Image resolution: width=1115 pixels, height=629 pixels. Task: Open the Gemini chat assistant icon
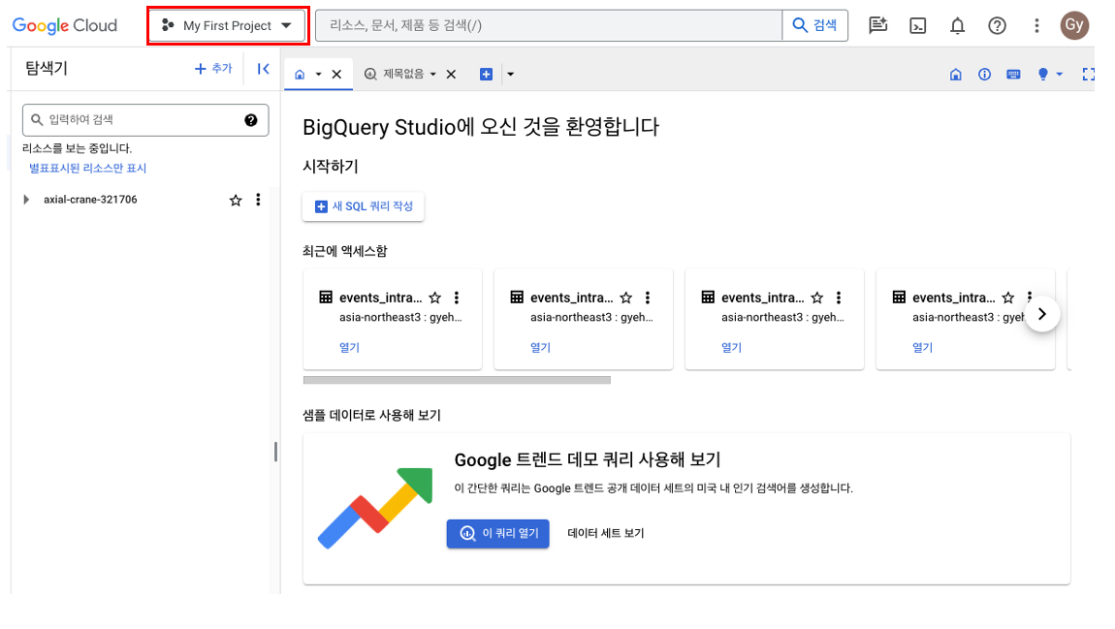(878, 25)
